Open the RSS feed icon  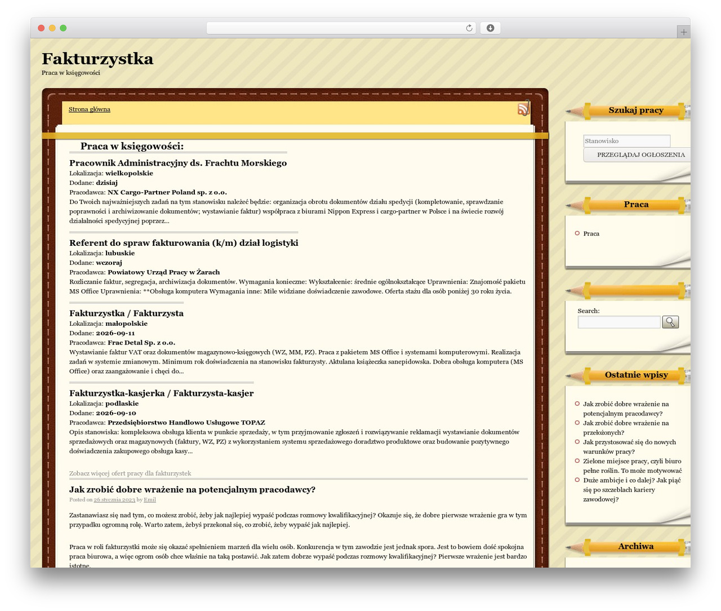click(523, 108)
